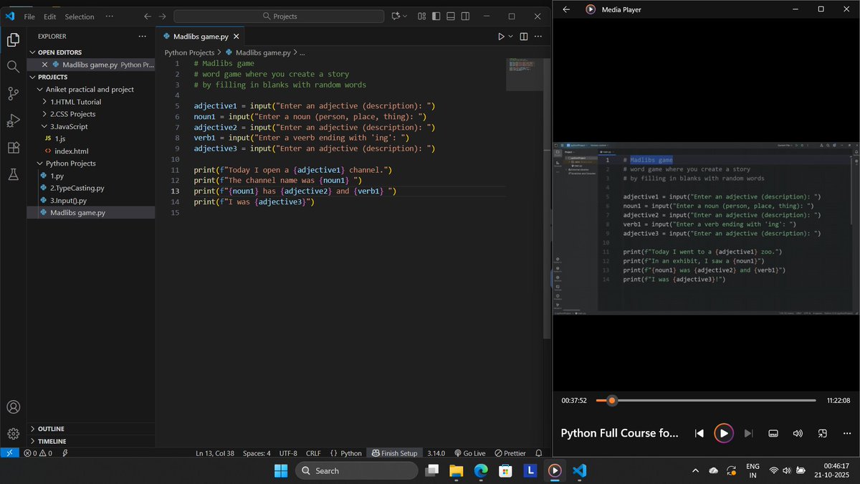Click the Media Player progress track
The width and height of the screenshot is (860, 484).
pyautogui.click(x=706, y=400)
